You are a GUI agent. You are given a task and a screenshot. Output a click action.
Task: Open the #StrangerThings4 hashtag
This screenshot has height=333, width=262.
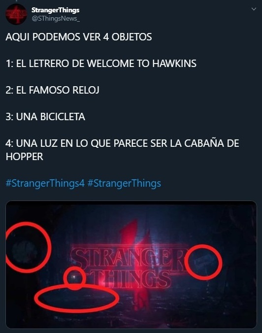coord(45,183)
